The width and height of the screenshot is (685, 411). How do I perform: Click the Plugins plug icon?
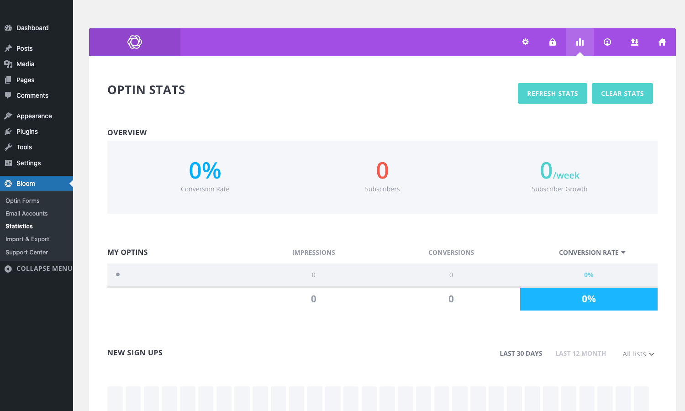8,132
